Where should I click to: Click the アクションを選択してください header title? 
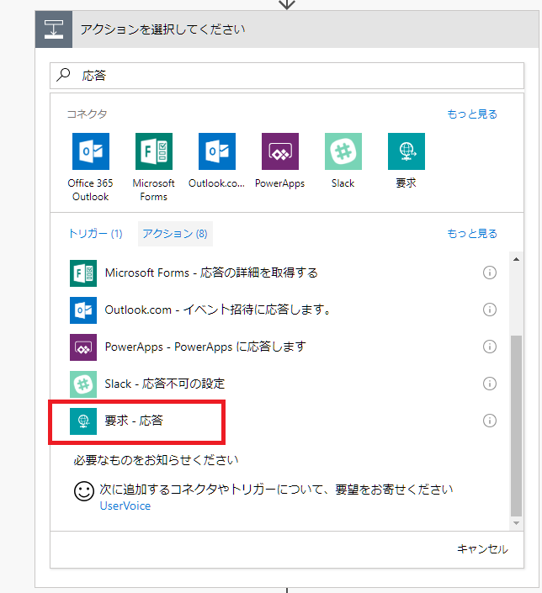point(162,29)
